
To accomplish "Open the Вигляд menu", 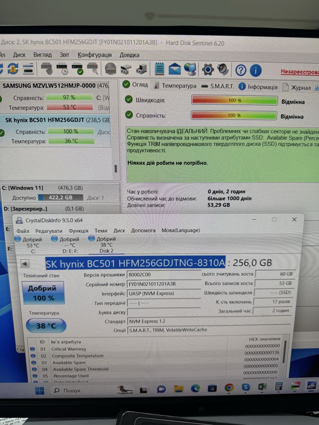I will coord(43,55).
